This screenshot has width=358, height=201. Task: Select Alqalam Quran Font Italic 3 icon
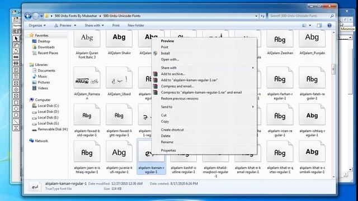(87, 39)
